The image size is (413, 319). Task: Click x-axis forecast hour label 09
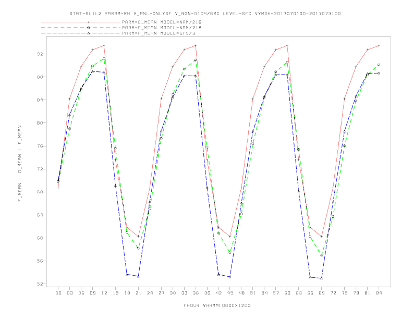pos(92,293)
